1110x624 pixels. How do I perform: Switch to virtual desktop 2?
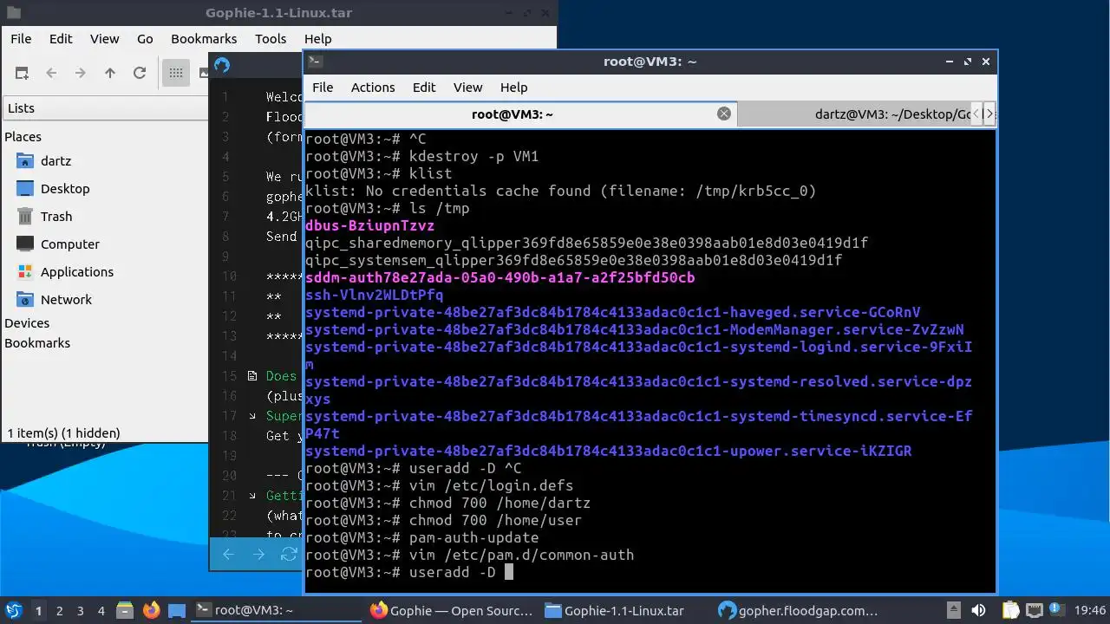tap(60, 610)
